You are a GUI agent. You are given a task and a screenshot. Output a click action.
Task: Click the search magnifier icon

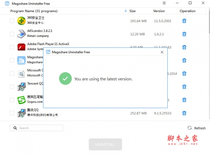pyautogui.click(x=15, y=128)
